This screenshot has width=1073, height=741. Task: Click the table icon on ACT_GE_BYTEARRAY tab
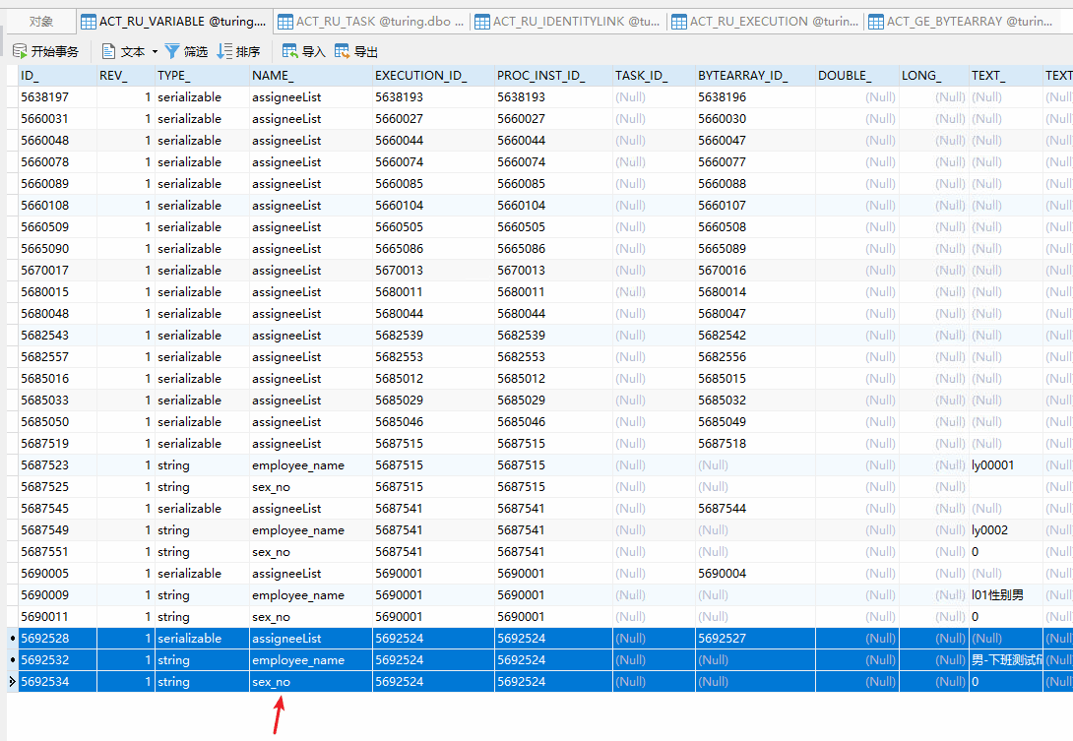[876, 22]
